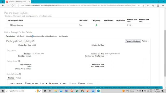Click the Effective Start Date column header

[x=132, y=20]
